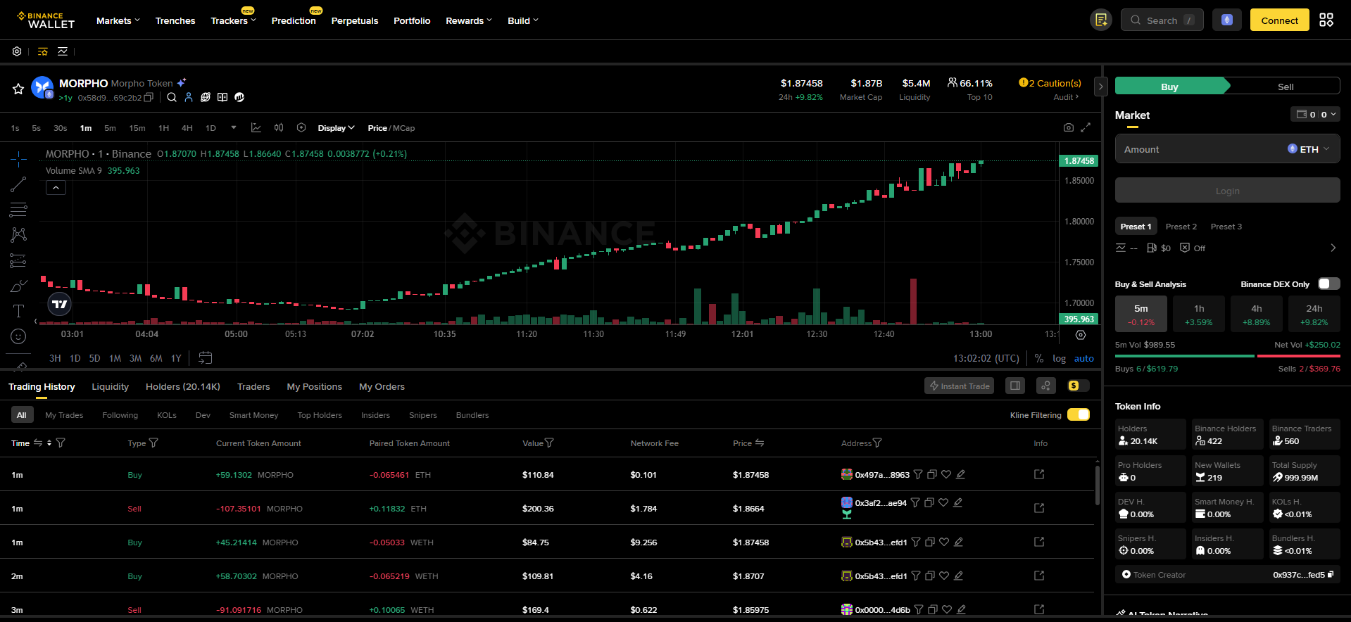This screenshot has width=1351, height=622.
Task: Switch Time column format
Action: pyautogui.click(x=38, y=443)
